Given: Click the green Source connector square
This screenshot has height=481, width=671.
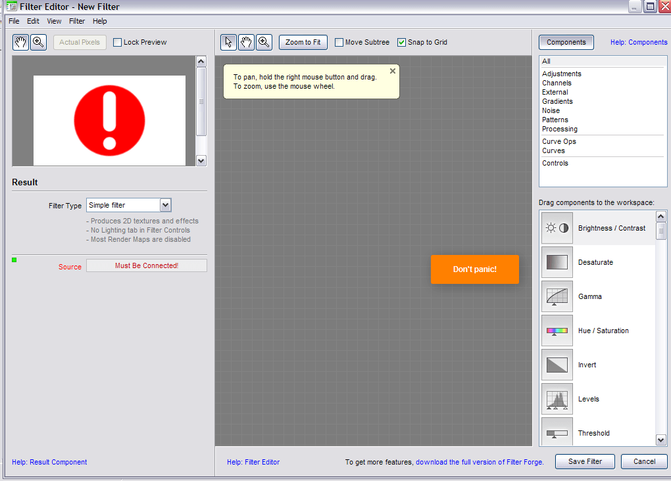Looking at the screenshot, I should (14, 260).
